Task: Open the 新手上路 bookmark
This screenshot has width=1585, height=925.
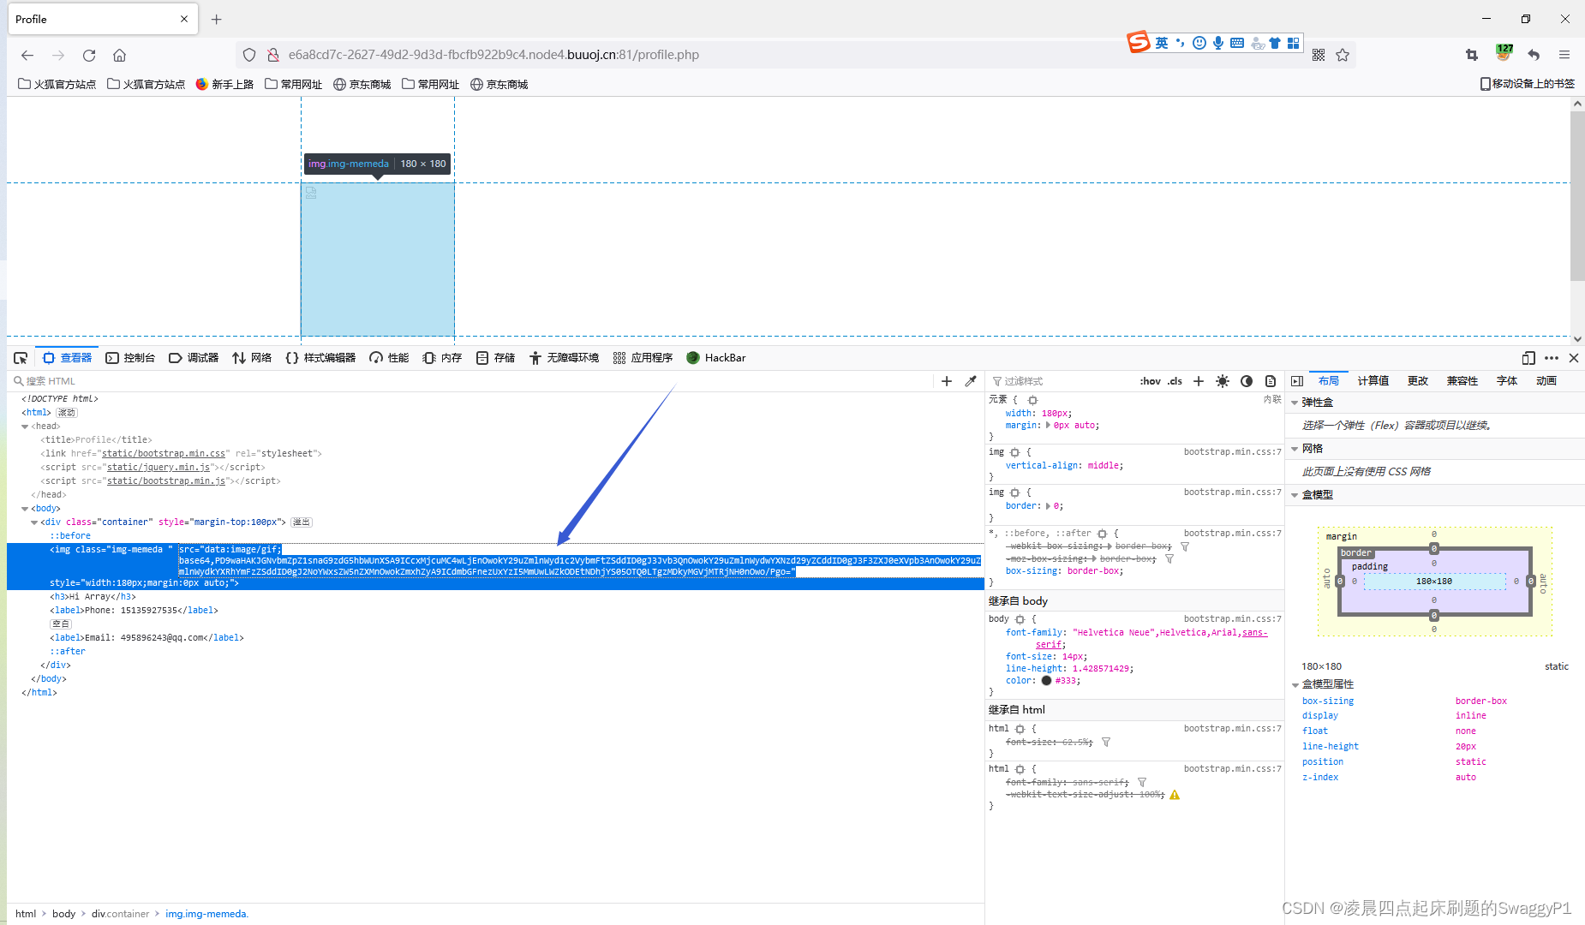Action: [224, 84]
